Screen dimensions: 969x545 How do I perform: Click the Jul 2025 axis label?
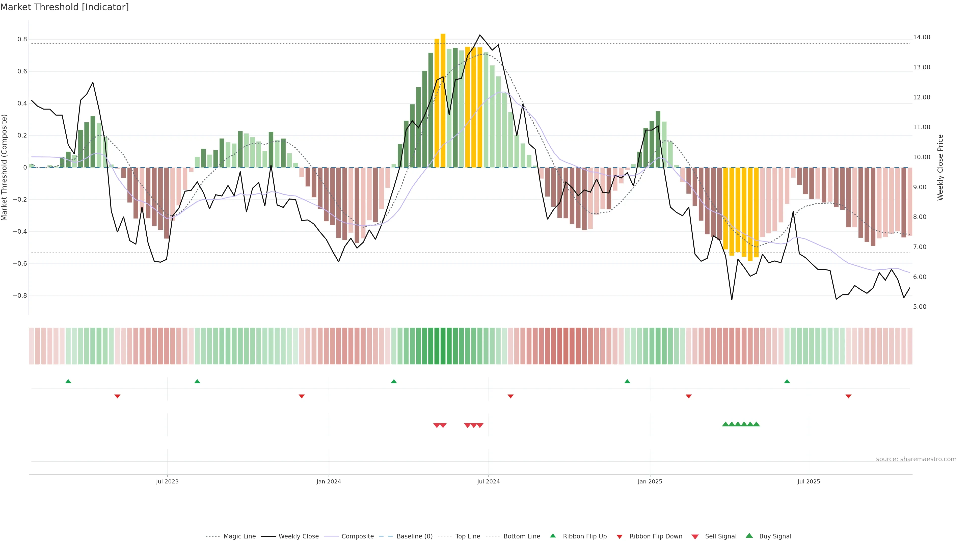tap(808, 481)
